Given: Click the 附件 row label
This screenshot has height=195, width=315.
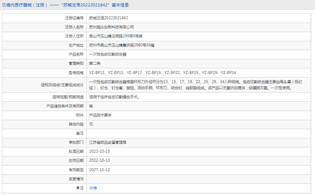Looking at the screenshot, I should pos(80,115).
